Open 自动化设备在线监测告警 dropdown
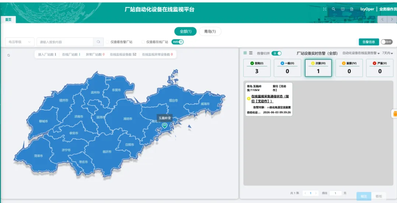 361,53
